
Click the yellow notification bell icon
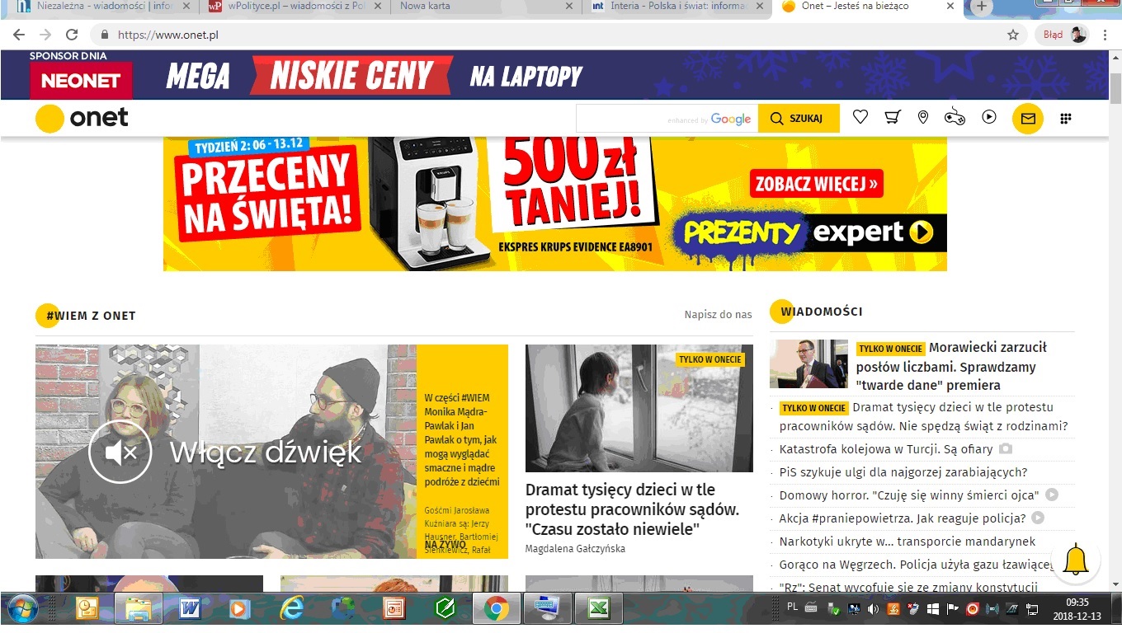click(1075, 560)
